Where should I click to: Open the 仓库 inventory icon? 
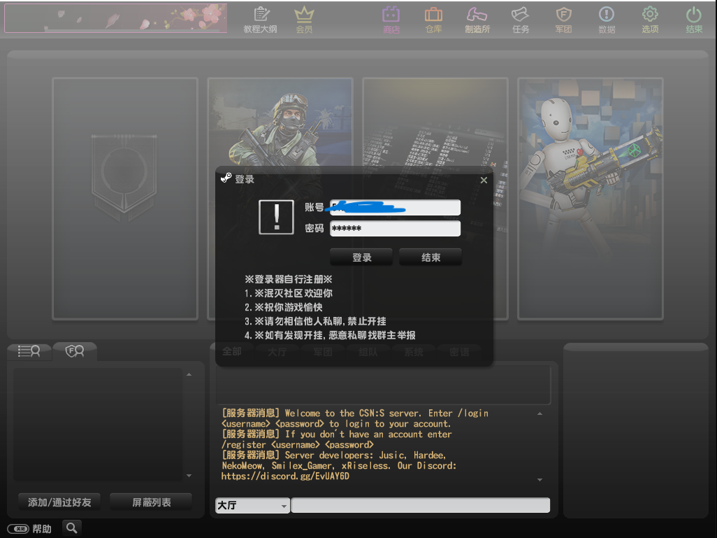(433, 20)
